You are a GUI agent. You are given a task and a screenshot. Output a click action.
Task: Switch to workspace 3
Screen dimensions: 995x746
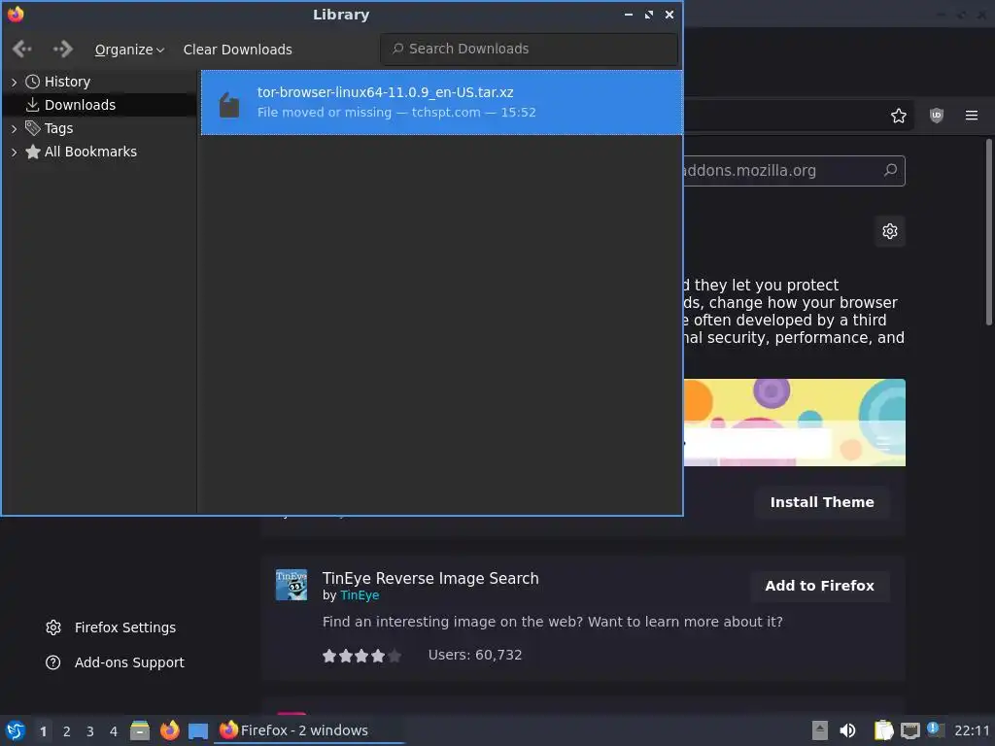pyautogui.click(x=90, y=731)
